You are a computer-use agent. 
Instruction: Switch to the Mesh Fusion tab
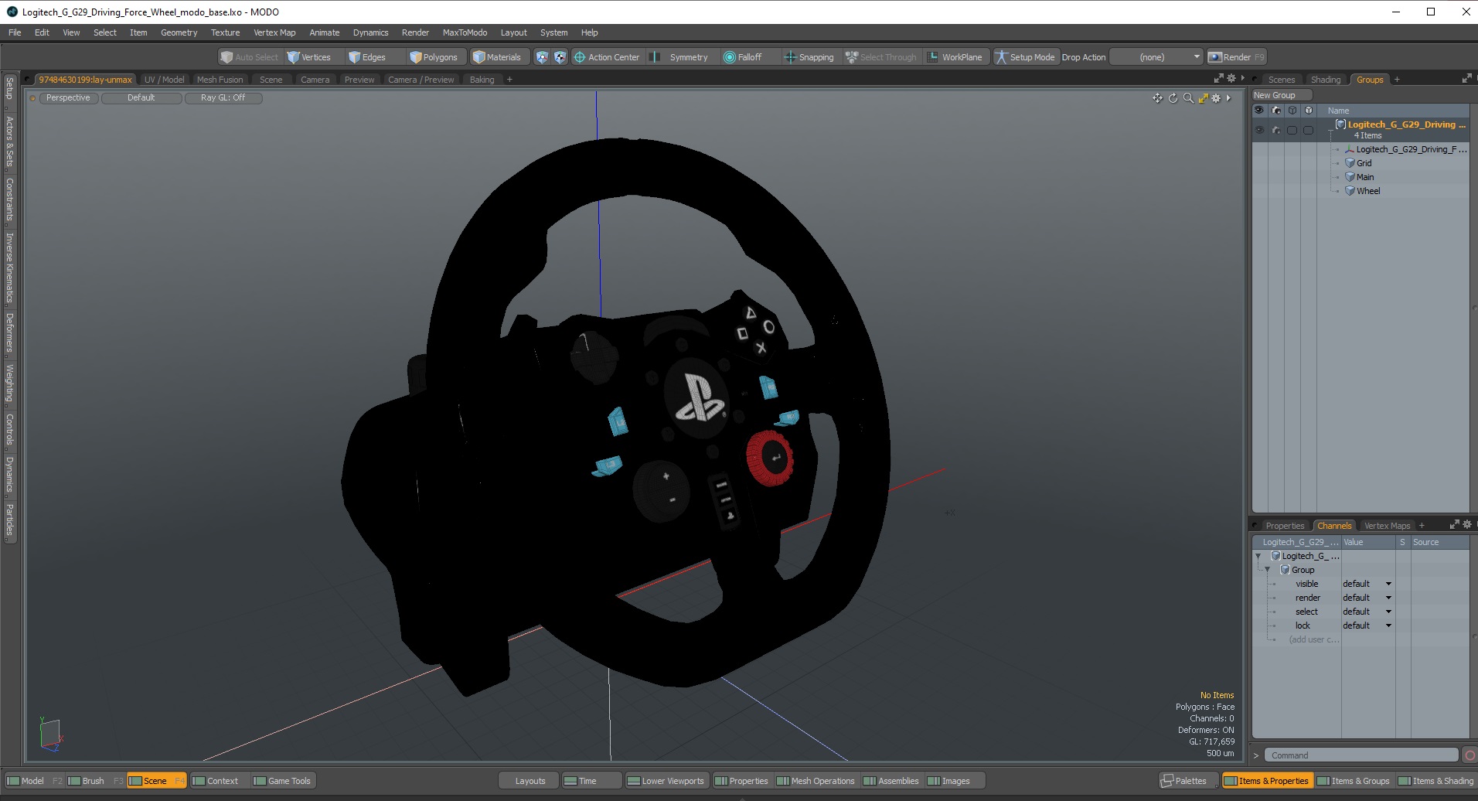220,80
